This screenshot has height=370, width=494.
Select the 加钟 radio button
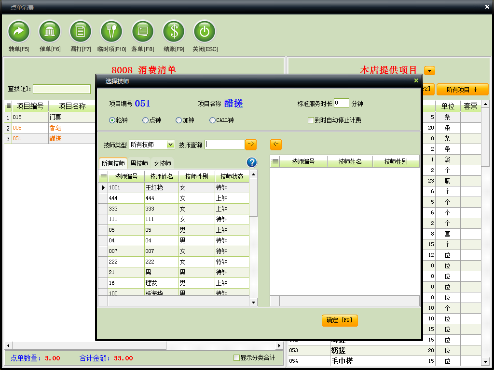coord(178,120)
